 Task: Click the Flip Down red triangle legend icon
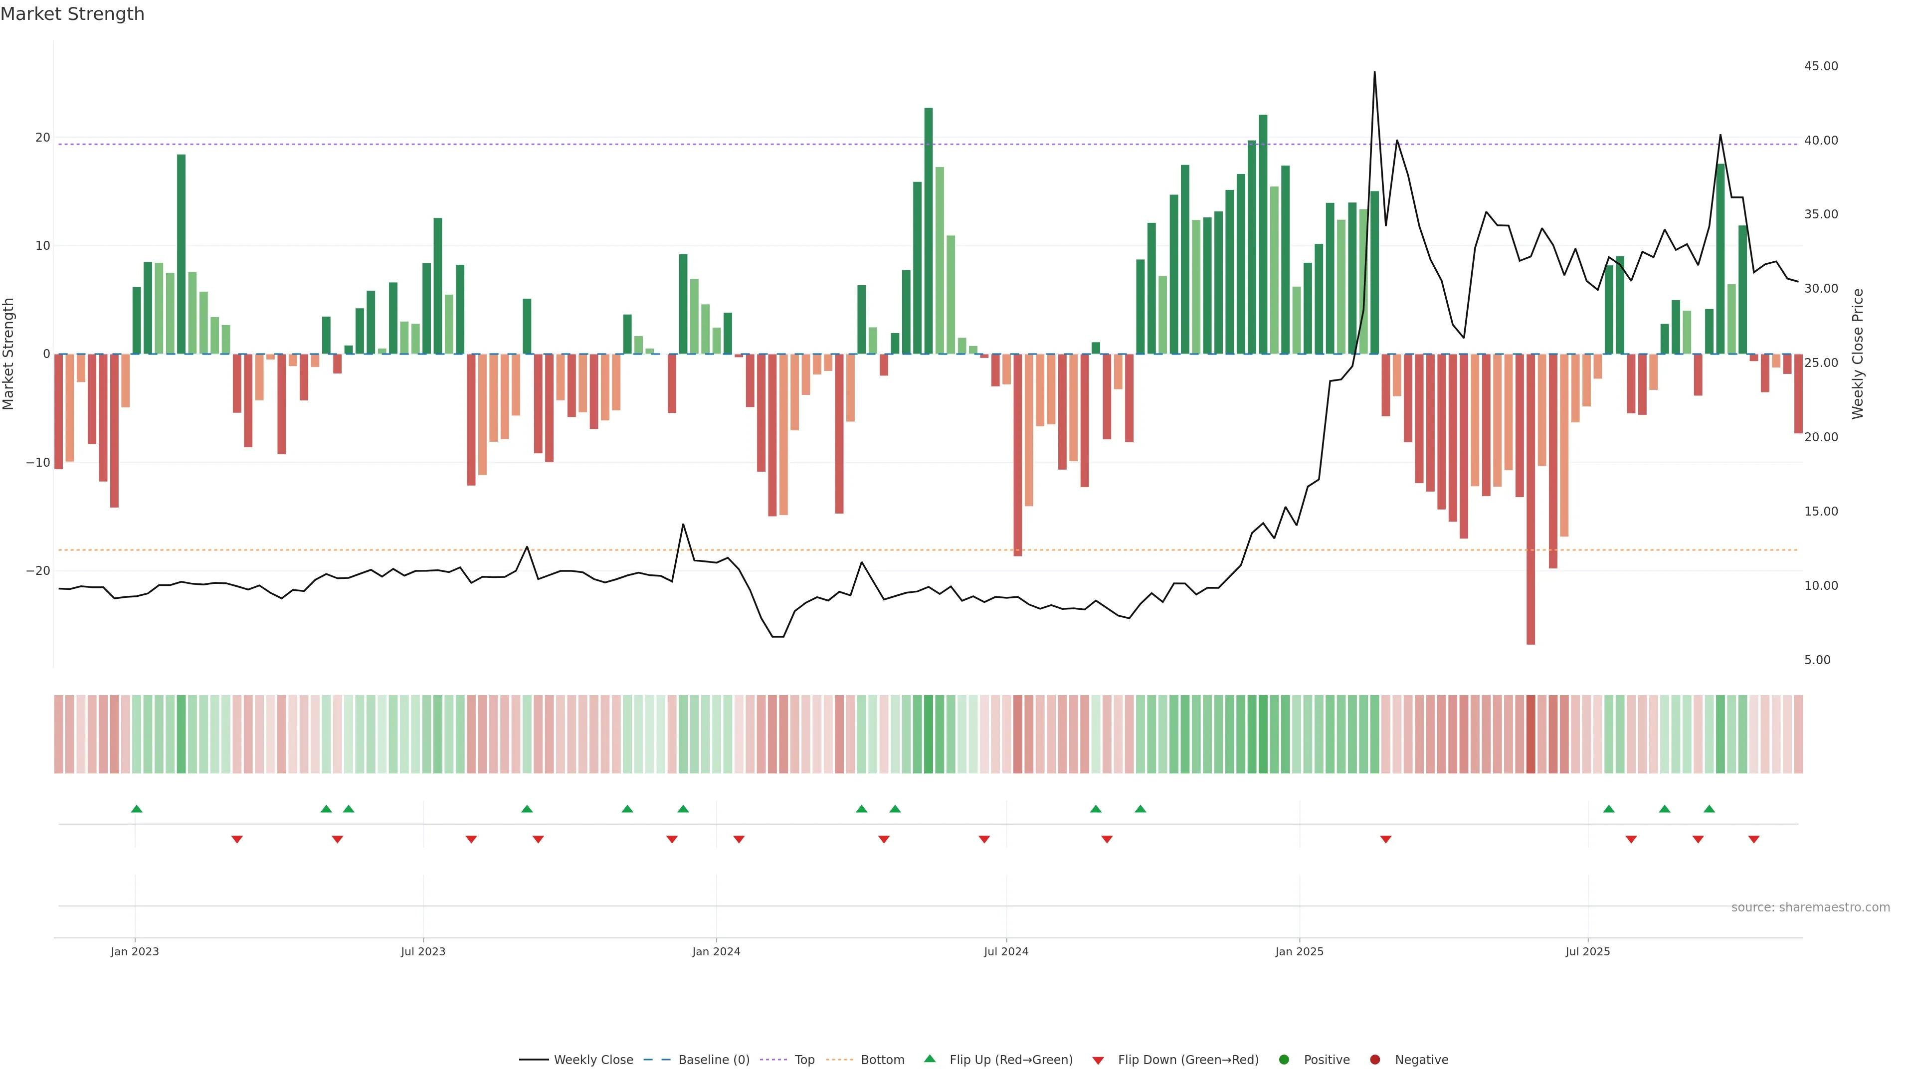click(1098, 1061)
